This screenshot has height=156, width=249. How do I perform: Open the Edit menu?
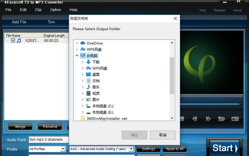[x=23, y=10]
